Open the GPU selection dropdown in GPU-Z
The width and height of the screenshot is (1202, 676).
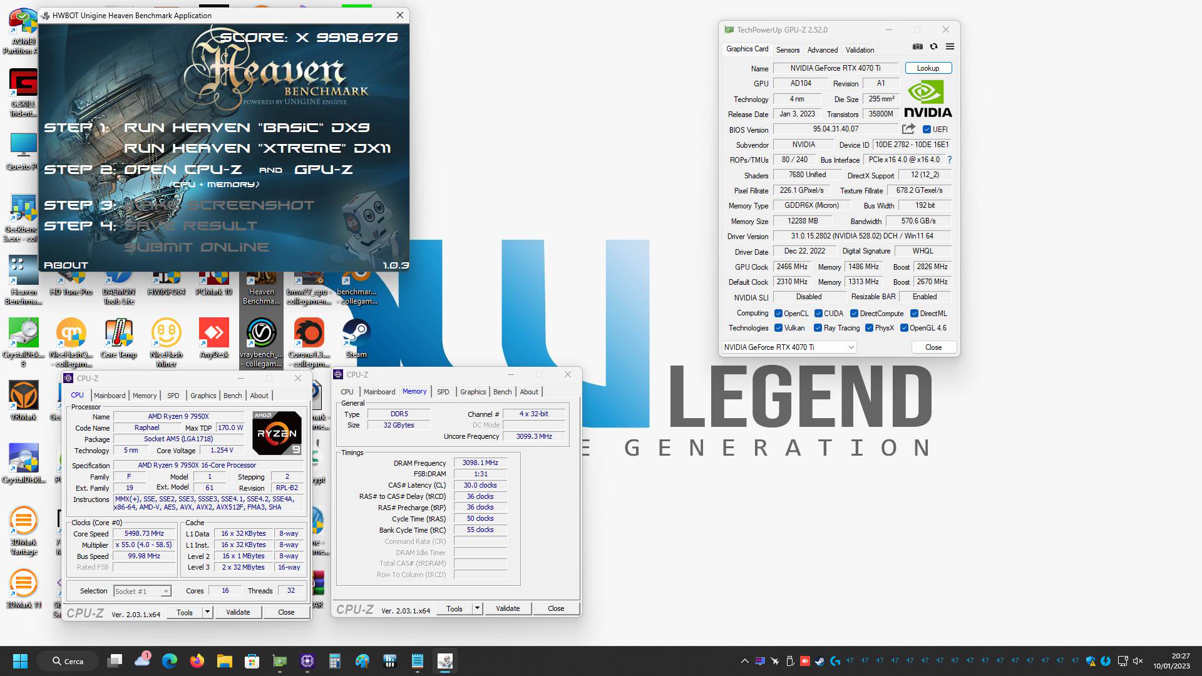pyautogui.click(x=789, y=347)
